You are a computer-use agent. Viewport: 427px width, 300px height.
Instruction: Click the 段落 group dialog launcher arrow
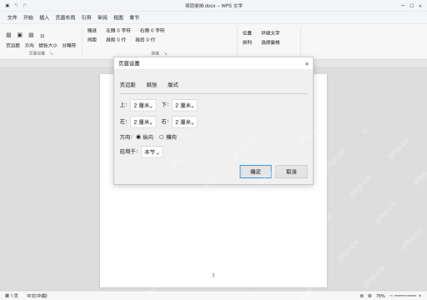coord(165,53)
